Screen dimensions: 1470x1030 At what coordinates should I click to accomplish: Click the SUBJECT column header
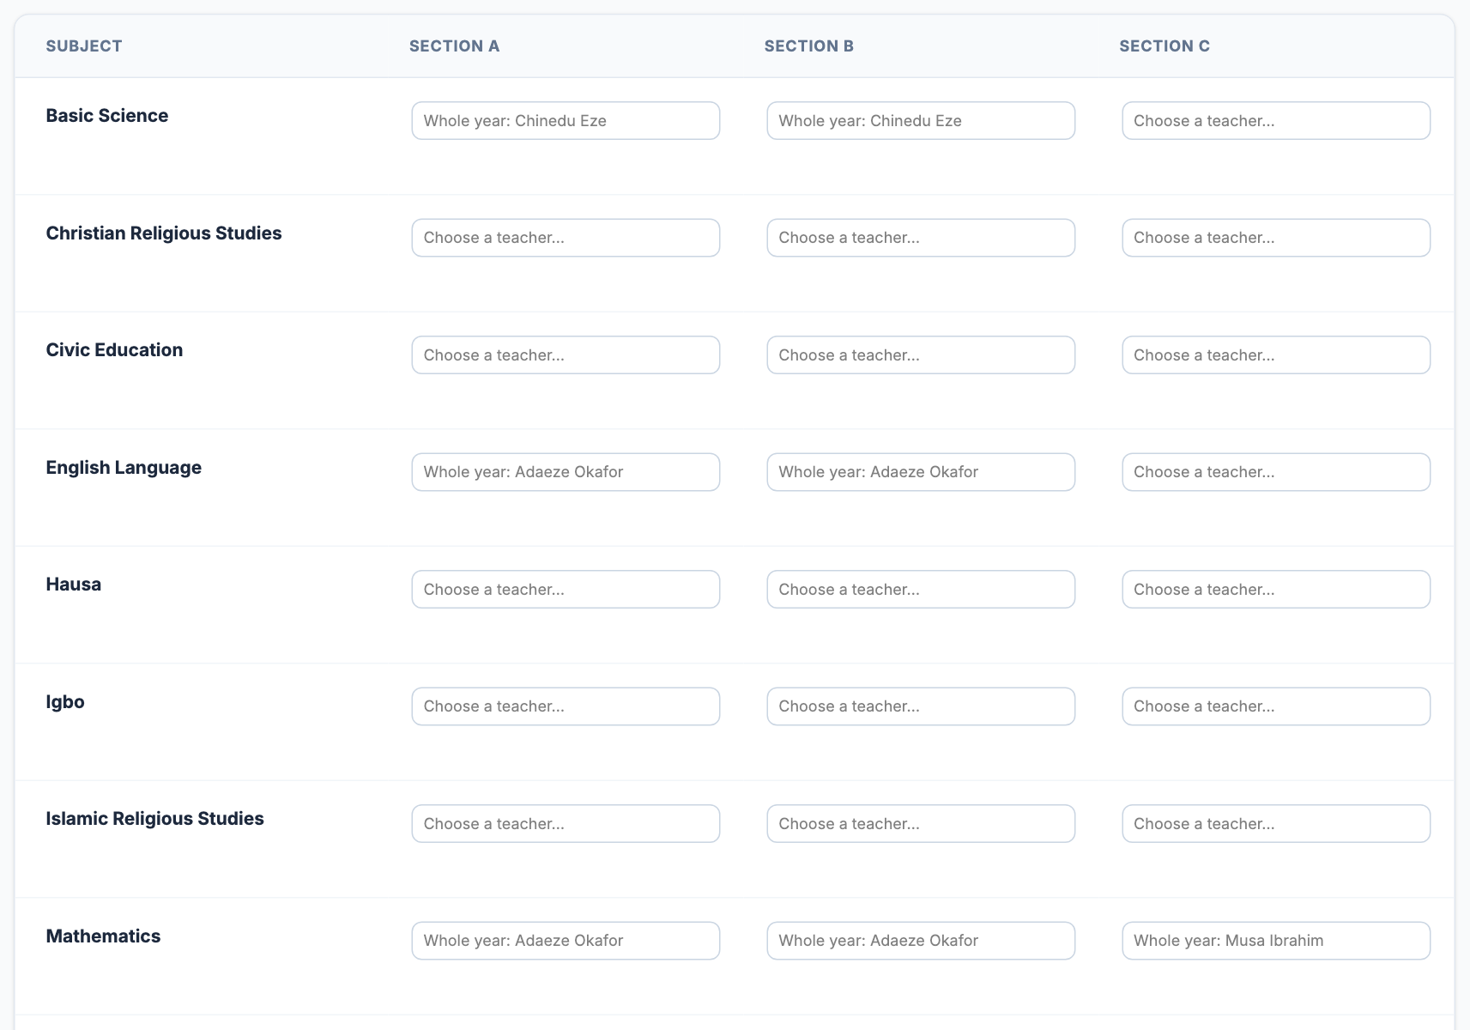[x=84, y=46]
